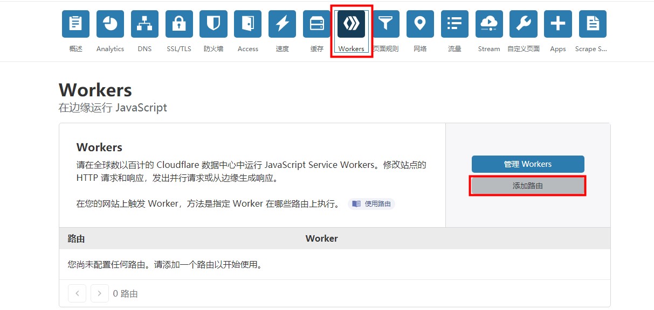
Task: Go to next page of routes
Action: 100,293
